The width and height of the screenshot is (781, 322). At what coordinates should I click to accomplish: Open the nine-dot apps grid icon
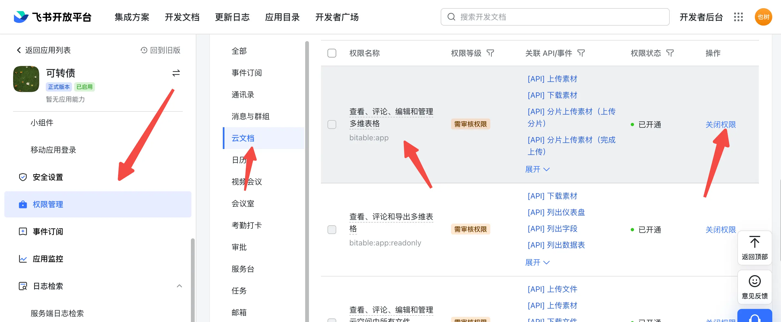738,17
